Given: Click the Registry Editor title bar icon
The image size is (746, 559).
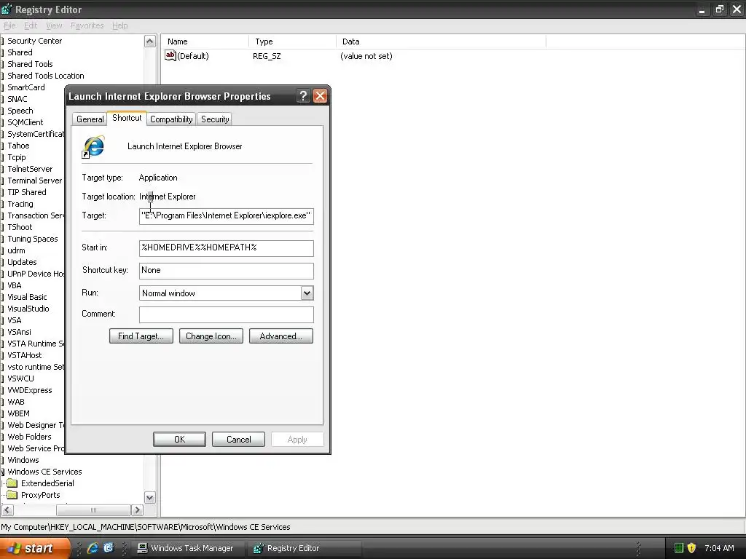Looking at the screenshot, I should pyautogui.click(x=6, y=9).
